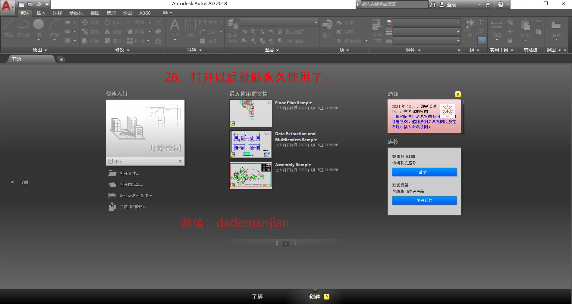This screenshot has width=572, height=304.
Task: Click the Open folder icon in quick access toolbar
Action: [30, 5]
